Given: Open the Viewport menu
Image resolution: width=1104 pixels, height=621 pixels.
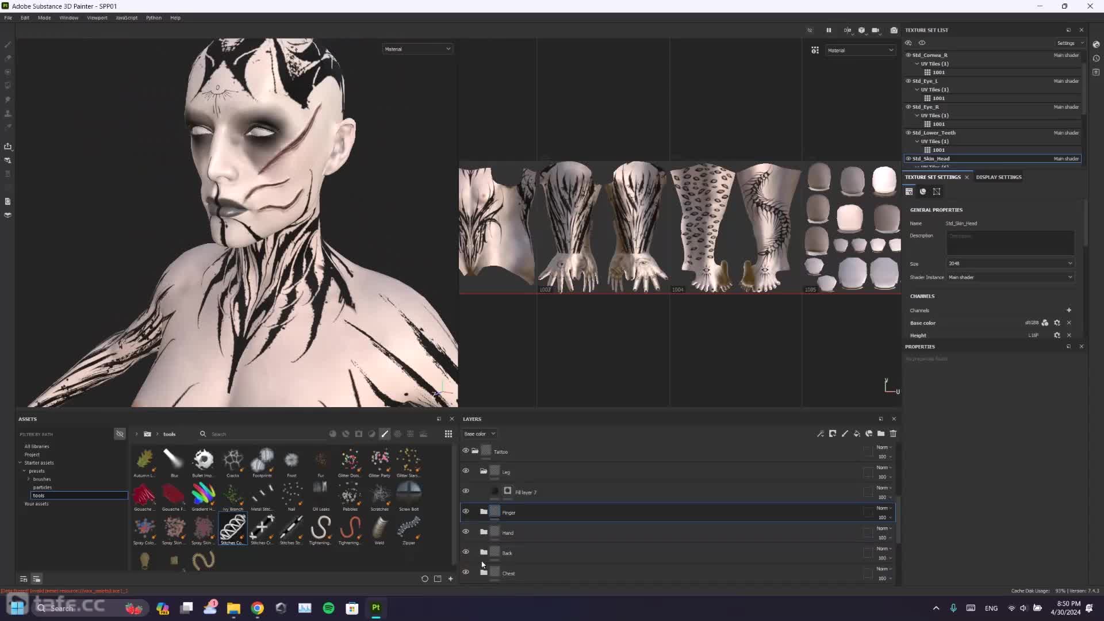Looking at the screenshot, I should pos(97,18).
